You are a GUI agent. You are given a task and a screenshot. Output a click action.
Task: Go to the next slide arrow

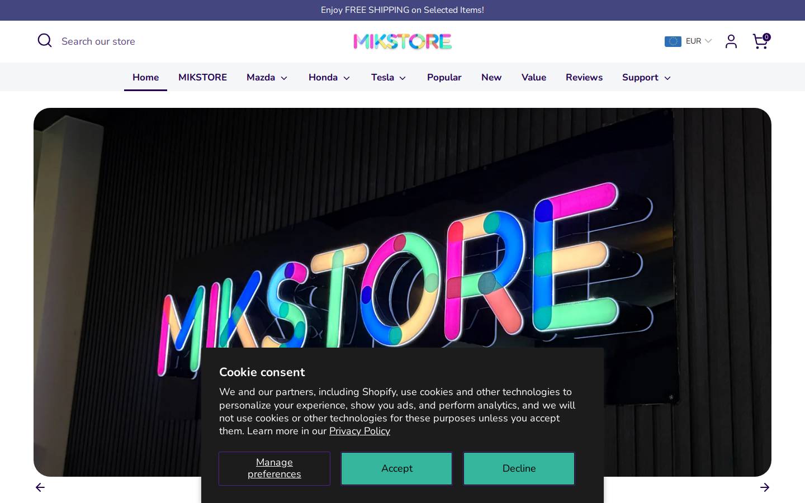tap(765, 487)
